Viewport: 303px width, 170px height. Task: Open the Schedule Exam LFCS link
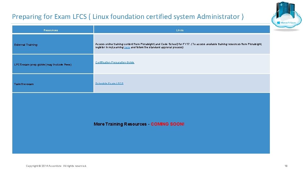(x=109, y=83)
